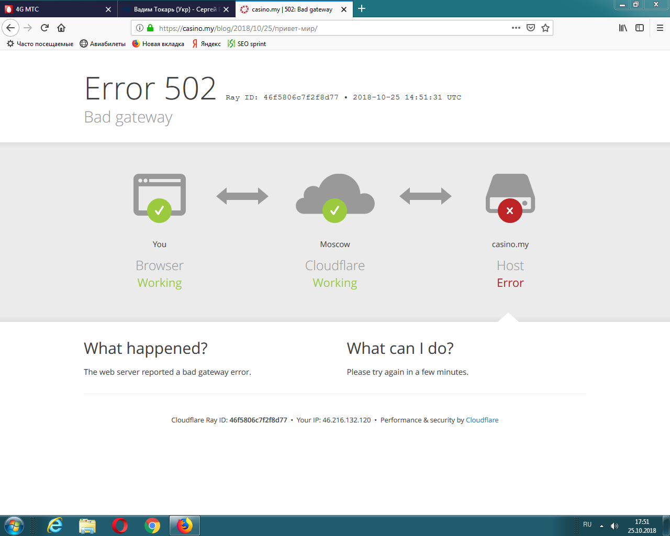Image resolution: width=670 pixels, height=536 pixels.
Task: Launch Google Chrome from taskbar
Action: point(152,526)
